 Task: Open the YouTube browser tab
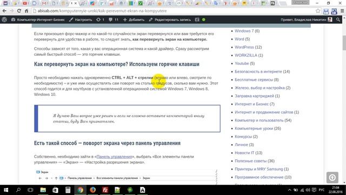click(x=25, y=3)
